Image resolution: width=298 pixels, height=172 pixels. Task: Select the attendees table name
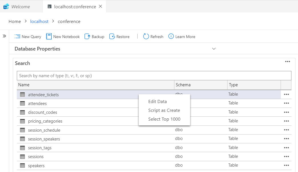pos(37,104)
